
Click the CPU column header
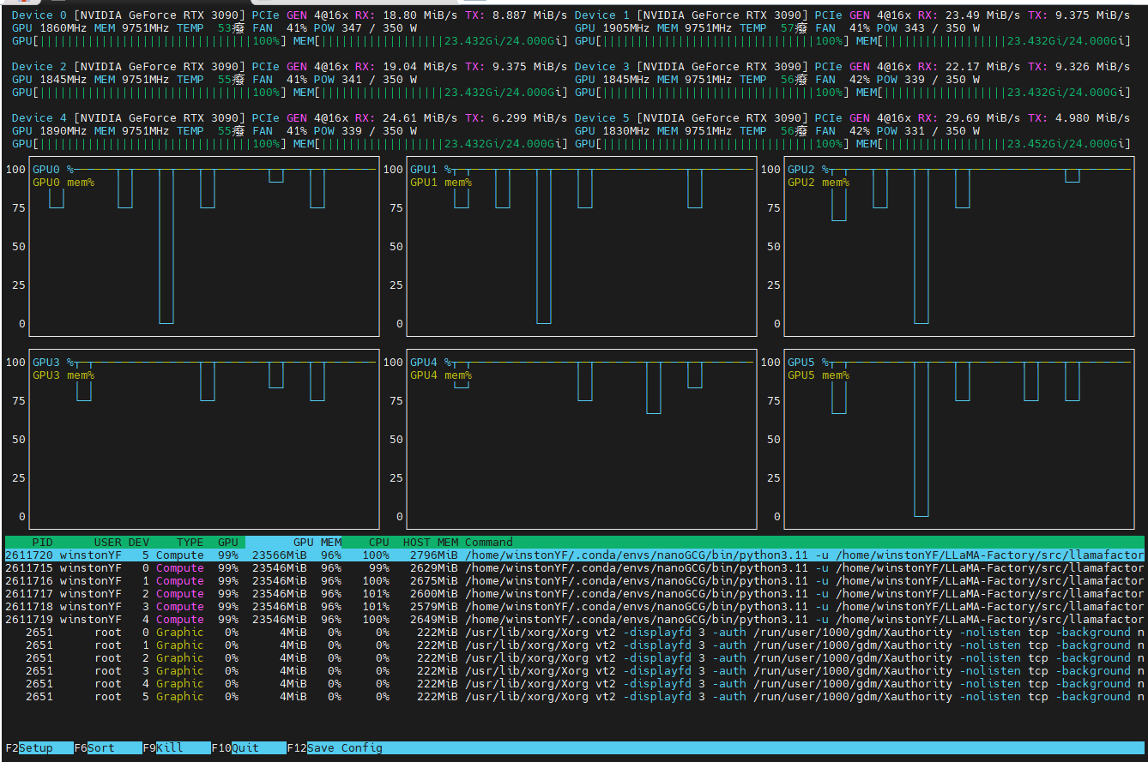379,542
